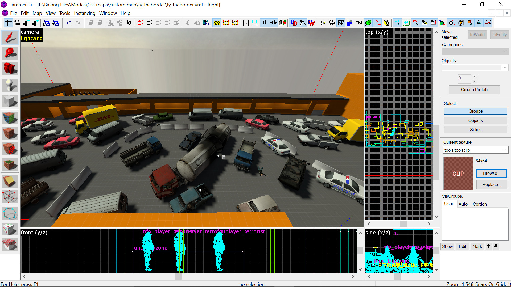Activate the Magnify tool

tap(10, 53)
